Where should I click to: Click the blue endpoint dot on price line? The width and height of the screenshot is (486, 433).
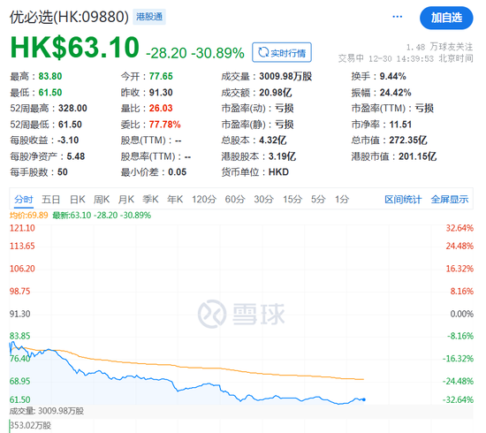click(364, 399)
